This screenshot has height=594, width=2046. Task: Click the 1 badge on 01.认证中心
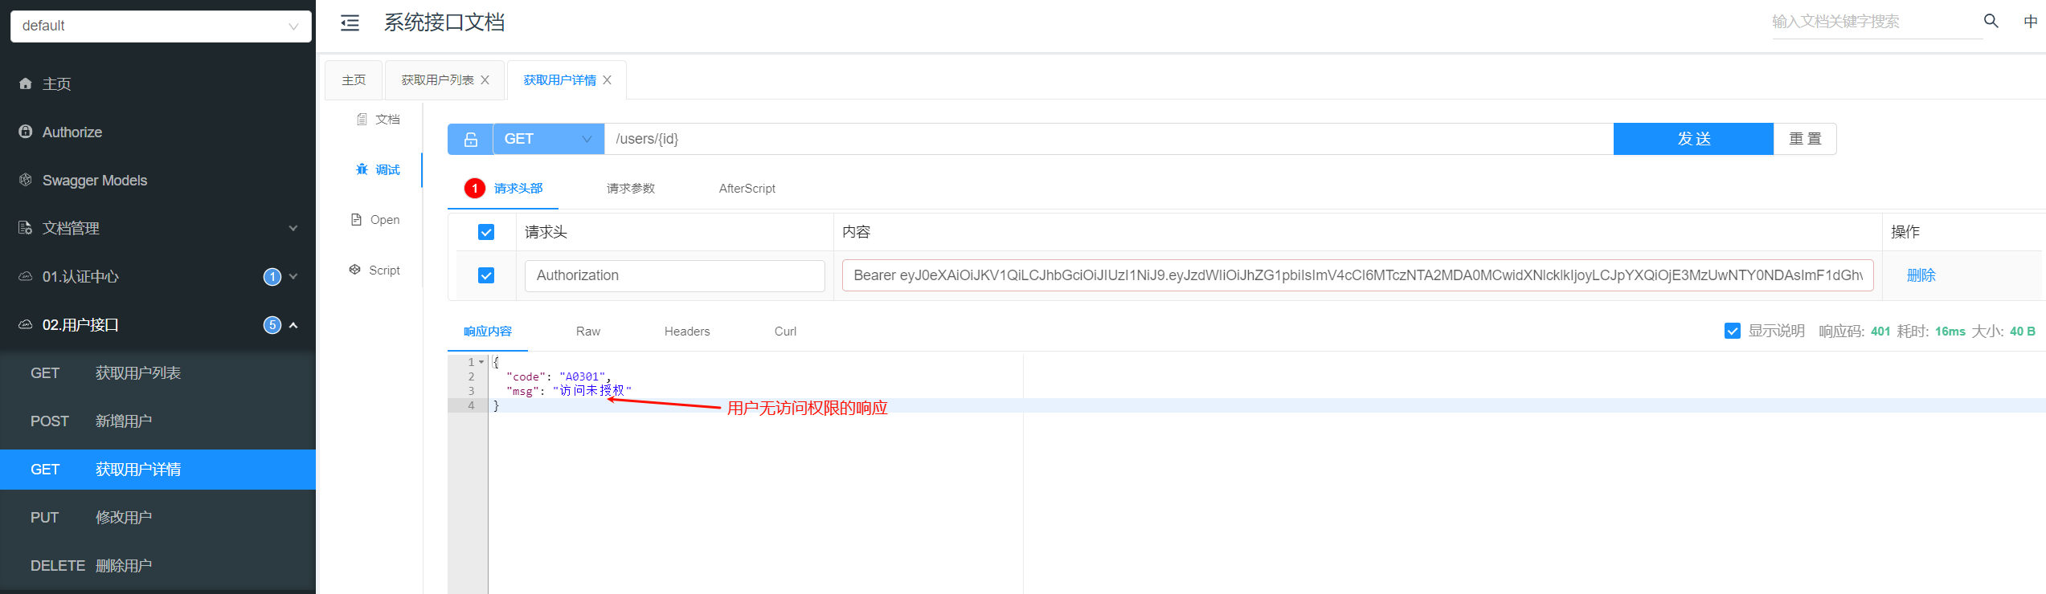coord(272,277)
